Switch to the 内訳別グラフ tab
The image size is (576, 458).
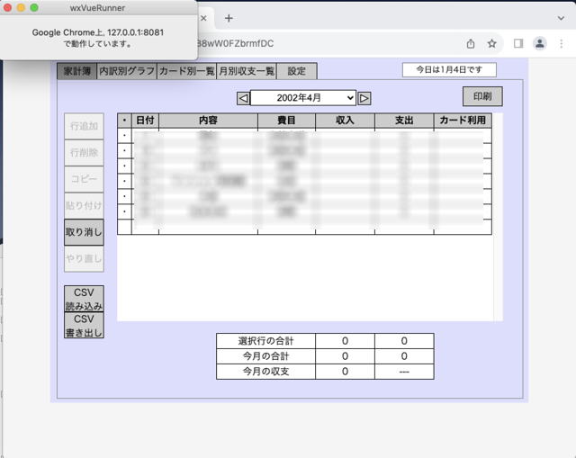pos(126,71)
